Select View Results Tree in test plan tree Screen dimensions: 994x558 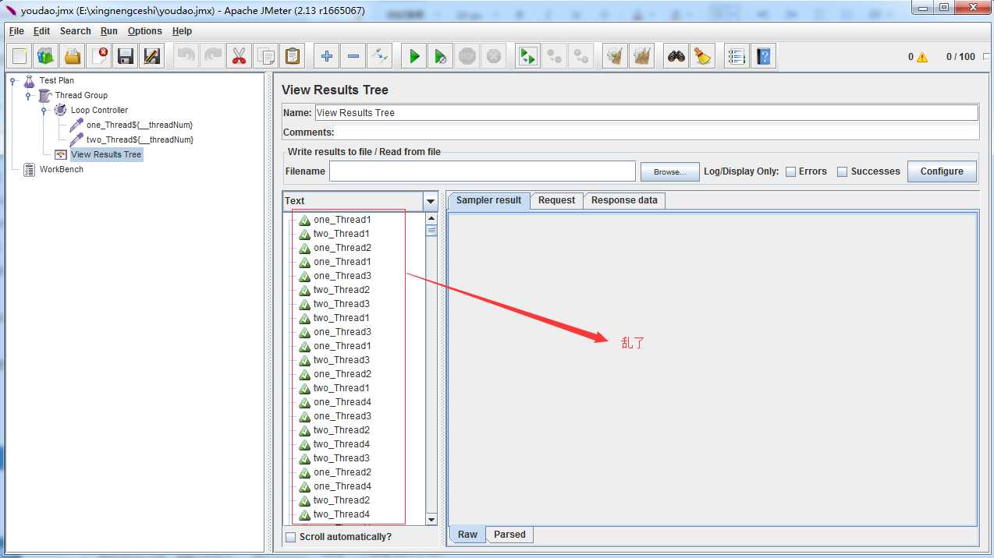click(x=106, y=154)
